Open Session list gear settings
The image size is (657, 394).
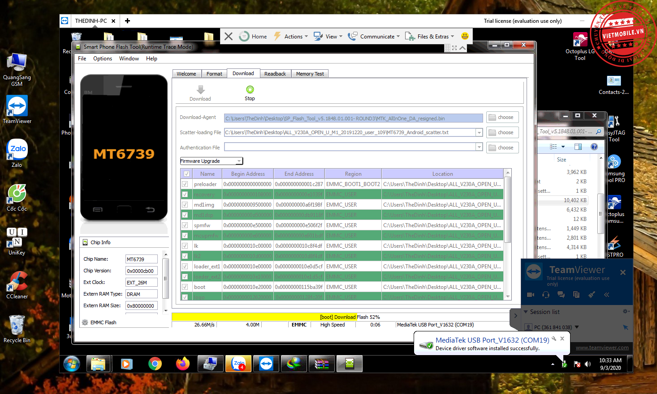[x=626, y=311]
